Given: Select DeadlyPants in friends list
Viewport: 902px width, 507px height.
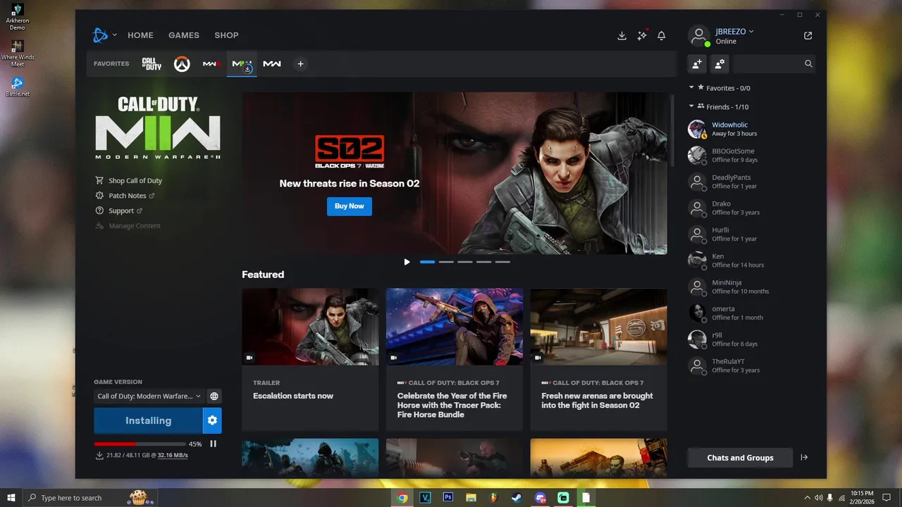Looking at the screenshot, I should coord(750,182).
